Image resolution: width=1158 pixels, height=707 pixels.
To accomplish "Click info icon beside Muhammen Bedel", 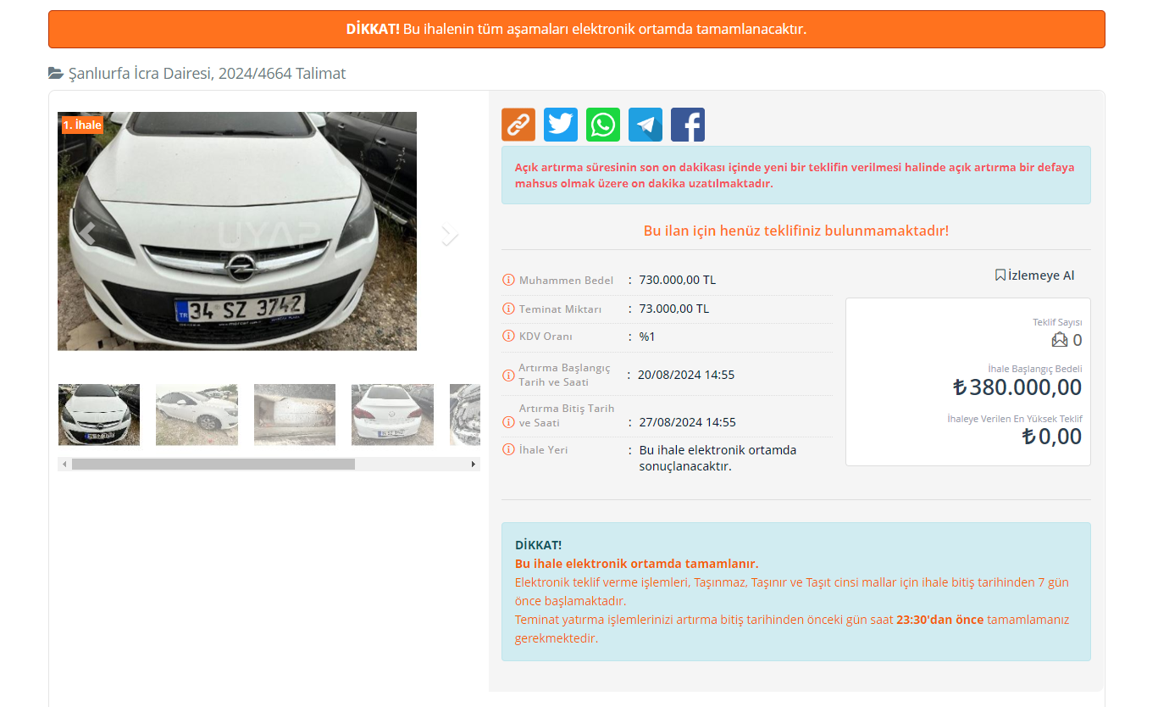I will click(508, 280).
